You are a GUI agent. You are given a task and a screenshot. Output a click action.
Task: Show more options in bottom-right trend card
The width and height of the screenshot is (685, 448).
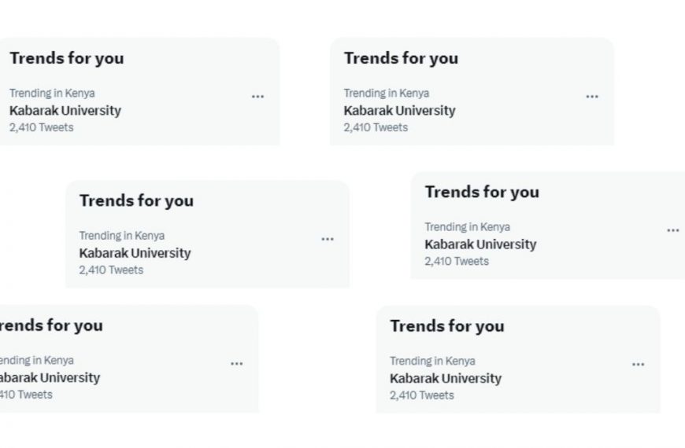tap(638, 365)
